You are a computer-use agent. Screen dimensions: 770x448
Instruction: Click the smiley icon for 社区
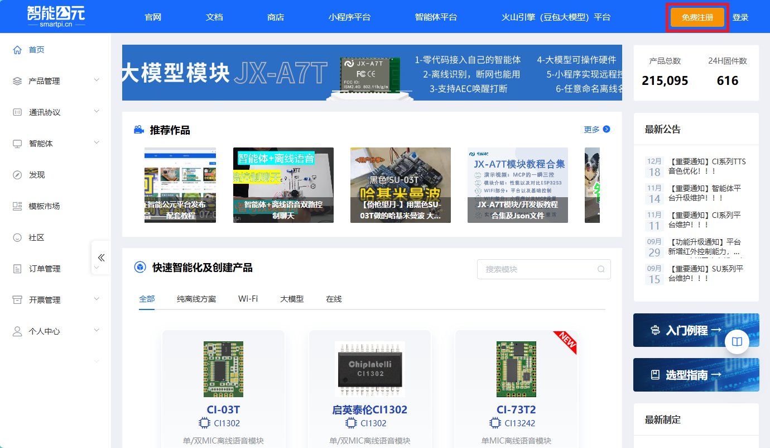17,237
